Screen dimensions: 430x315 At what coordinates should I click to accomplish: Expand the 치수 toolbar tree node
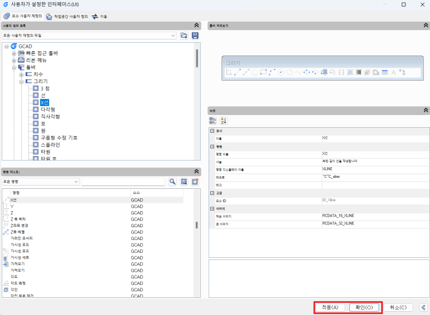[21, 74]
